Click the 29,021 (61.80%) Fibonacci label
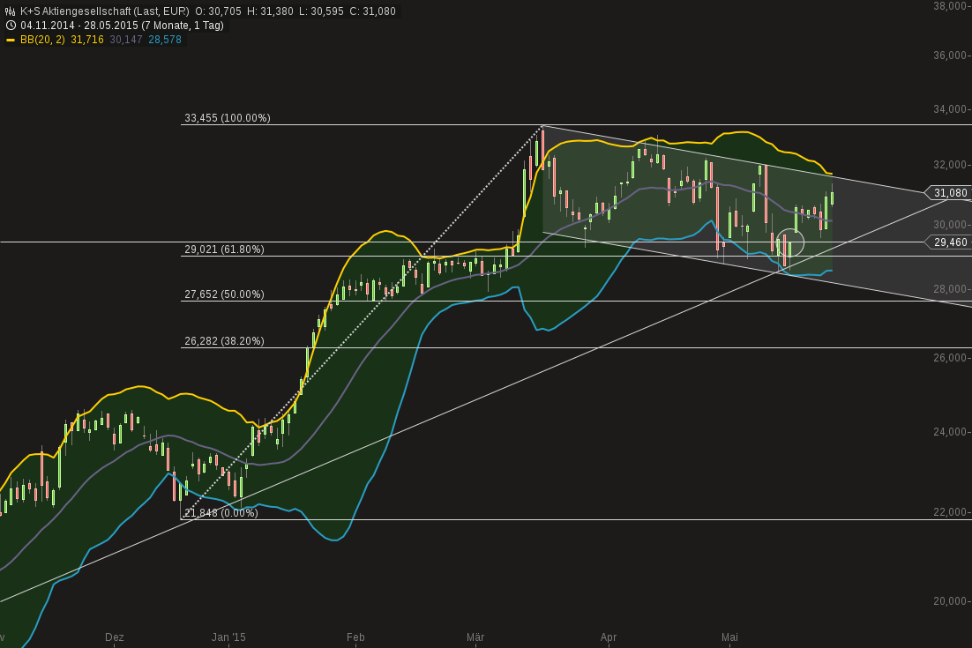Screen dimensions: 972x648 coord(224,249)
